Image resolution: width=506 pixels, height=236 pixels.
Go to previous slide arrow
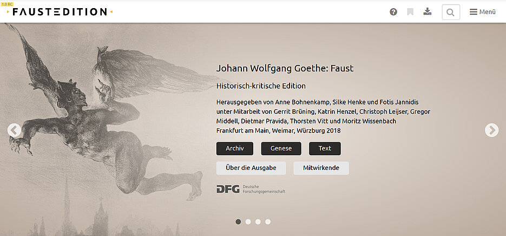click(x=14, y=130)
